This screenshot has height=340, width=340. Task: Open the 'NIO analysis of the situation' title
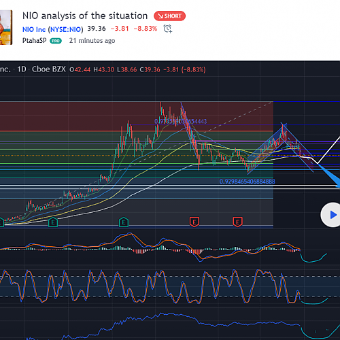85,16
